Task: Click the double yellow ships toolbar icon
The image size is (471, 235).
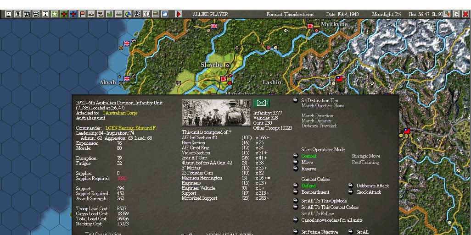Action: pyautogui.click(x=101, y=14)
